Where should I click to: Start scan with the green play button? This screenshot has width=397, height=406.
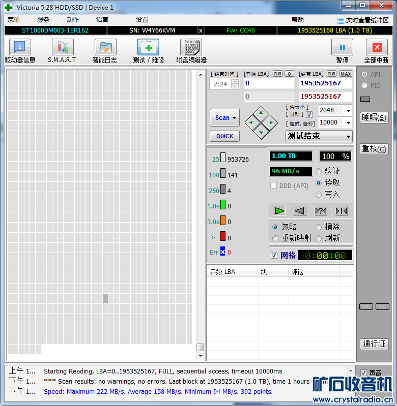coord(279,211)
